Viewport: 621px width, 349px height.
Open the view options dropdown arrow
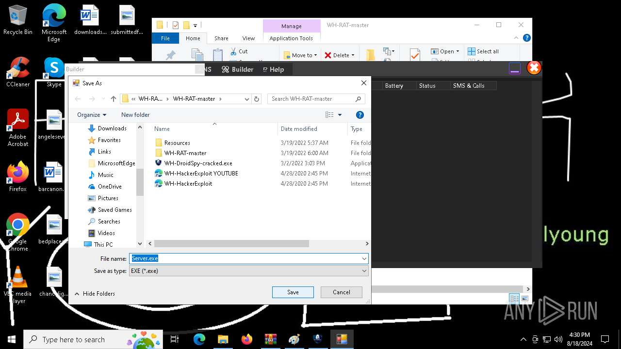click(x=340, y=115)
